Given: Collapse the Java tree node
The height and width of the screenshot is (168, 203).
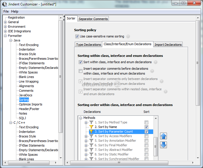Looking at the screenshot, I should [11, 41].
